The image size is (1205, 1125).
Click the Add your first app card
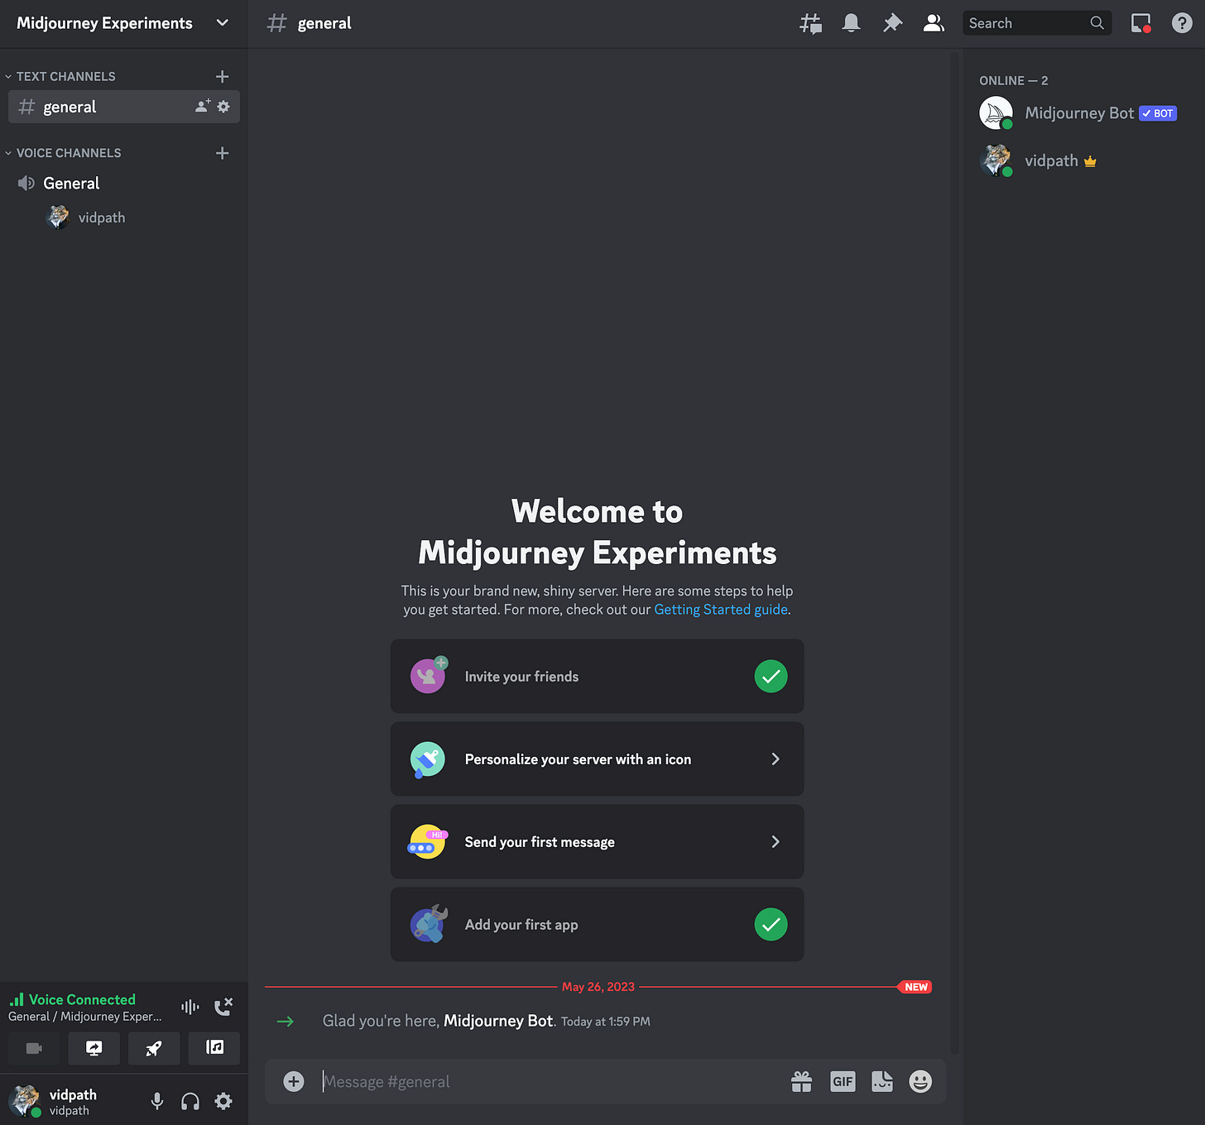point(598,925)
